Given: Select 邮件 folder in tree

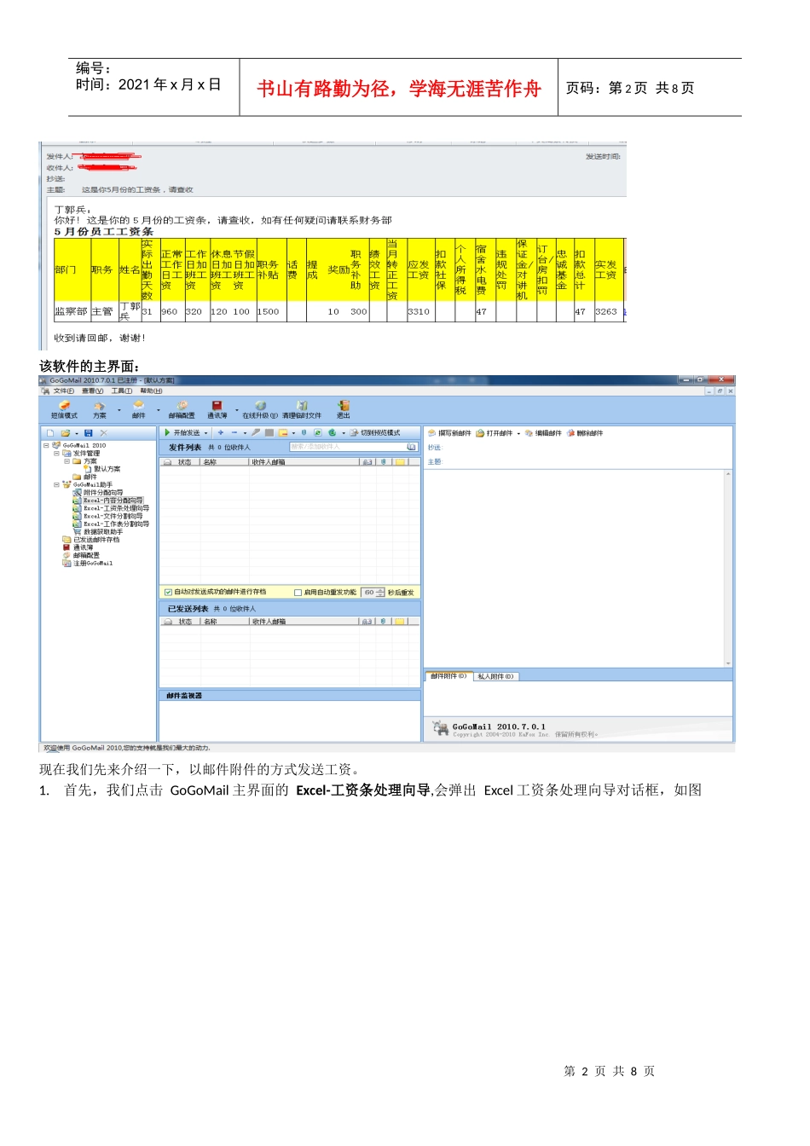Looking at the screenshot, I should pyautogui.click(x=85, y=477).
